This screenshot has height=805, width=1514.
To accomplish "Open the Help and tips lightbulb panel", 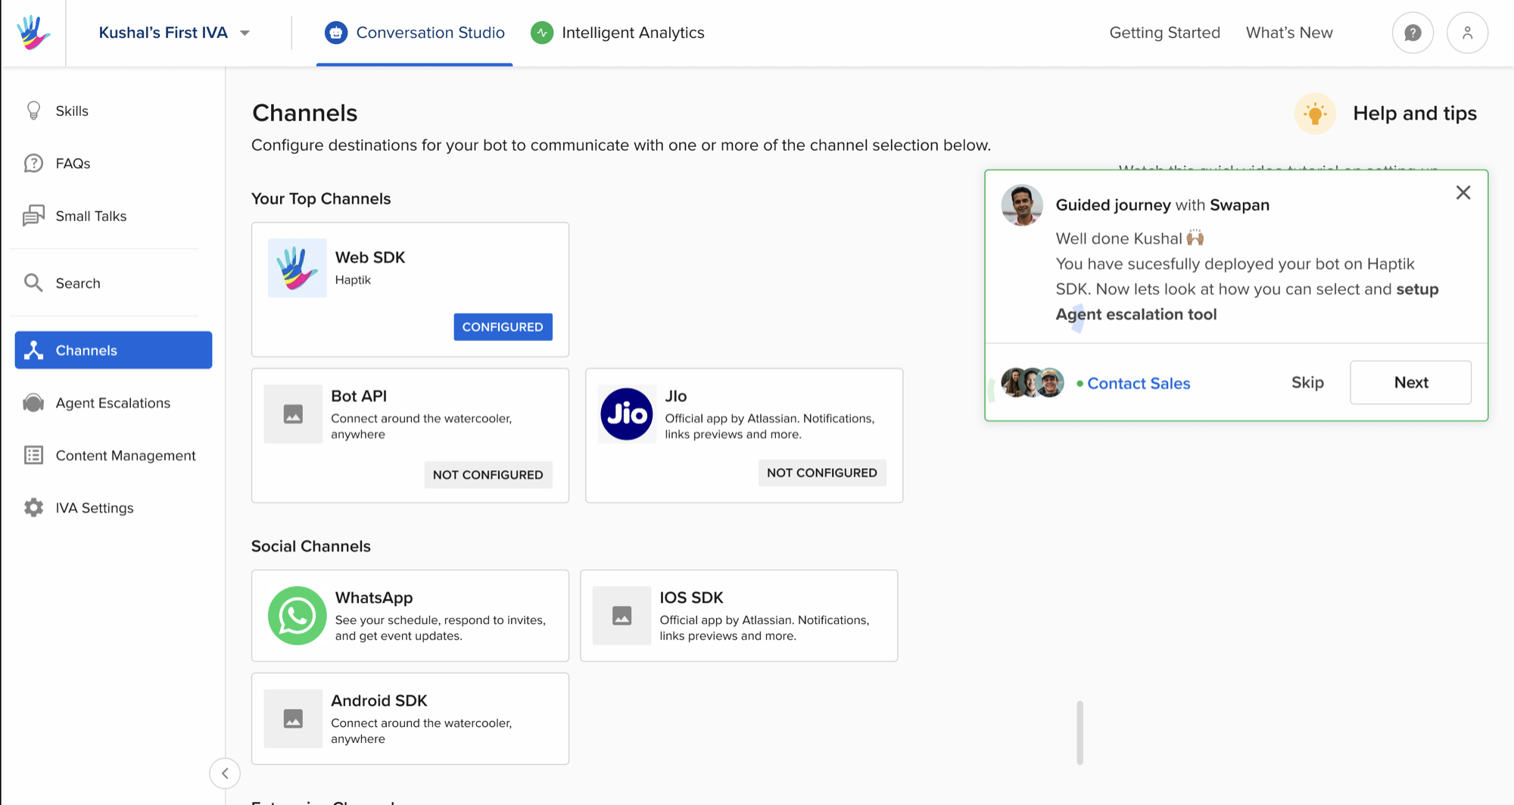I will pyautogui.click(x=1315, y=114).
